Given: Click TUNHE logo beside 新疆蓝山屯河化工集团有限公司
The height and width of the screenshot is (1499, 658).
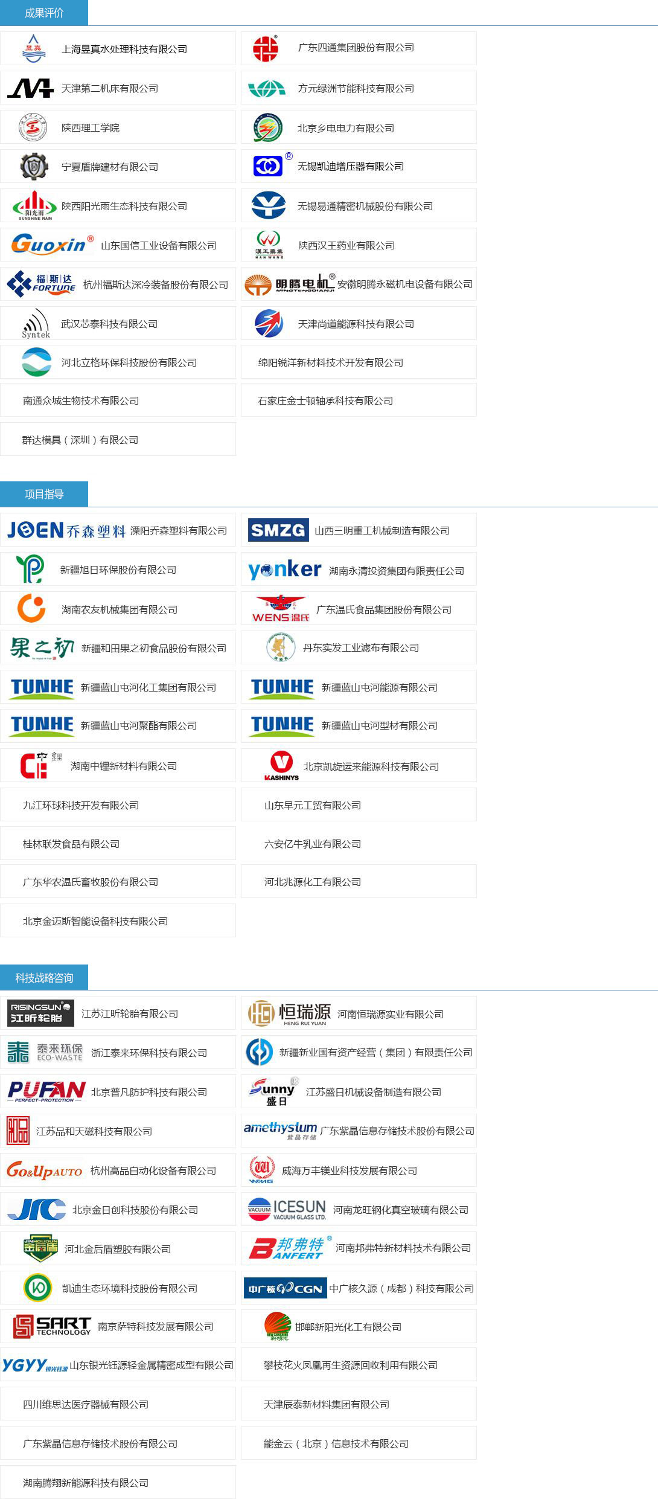Looking at the screenshot, I should click(x=42, y=688).
